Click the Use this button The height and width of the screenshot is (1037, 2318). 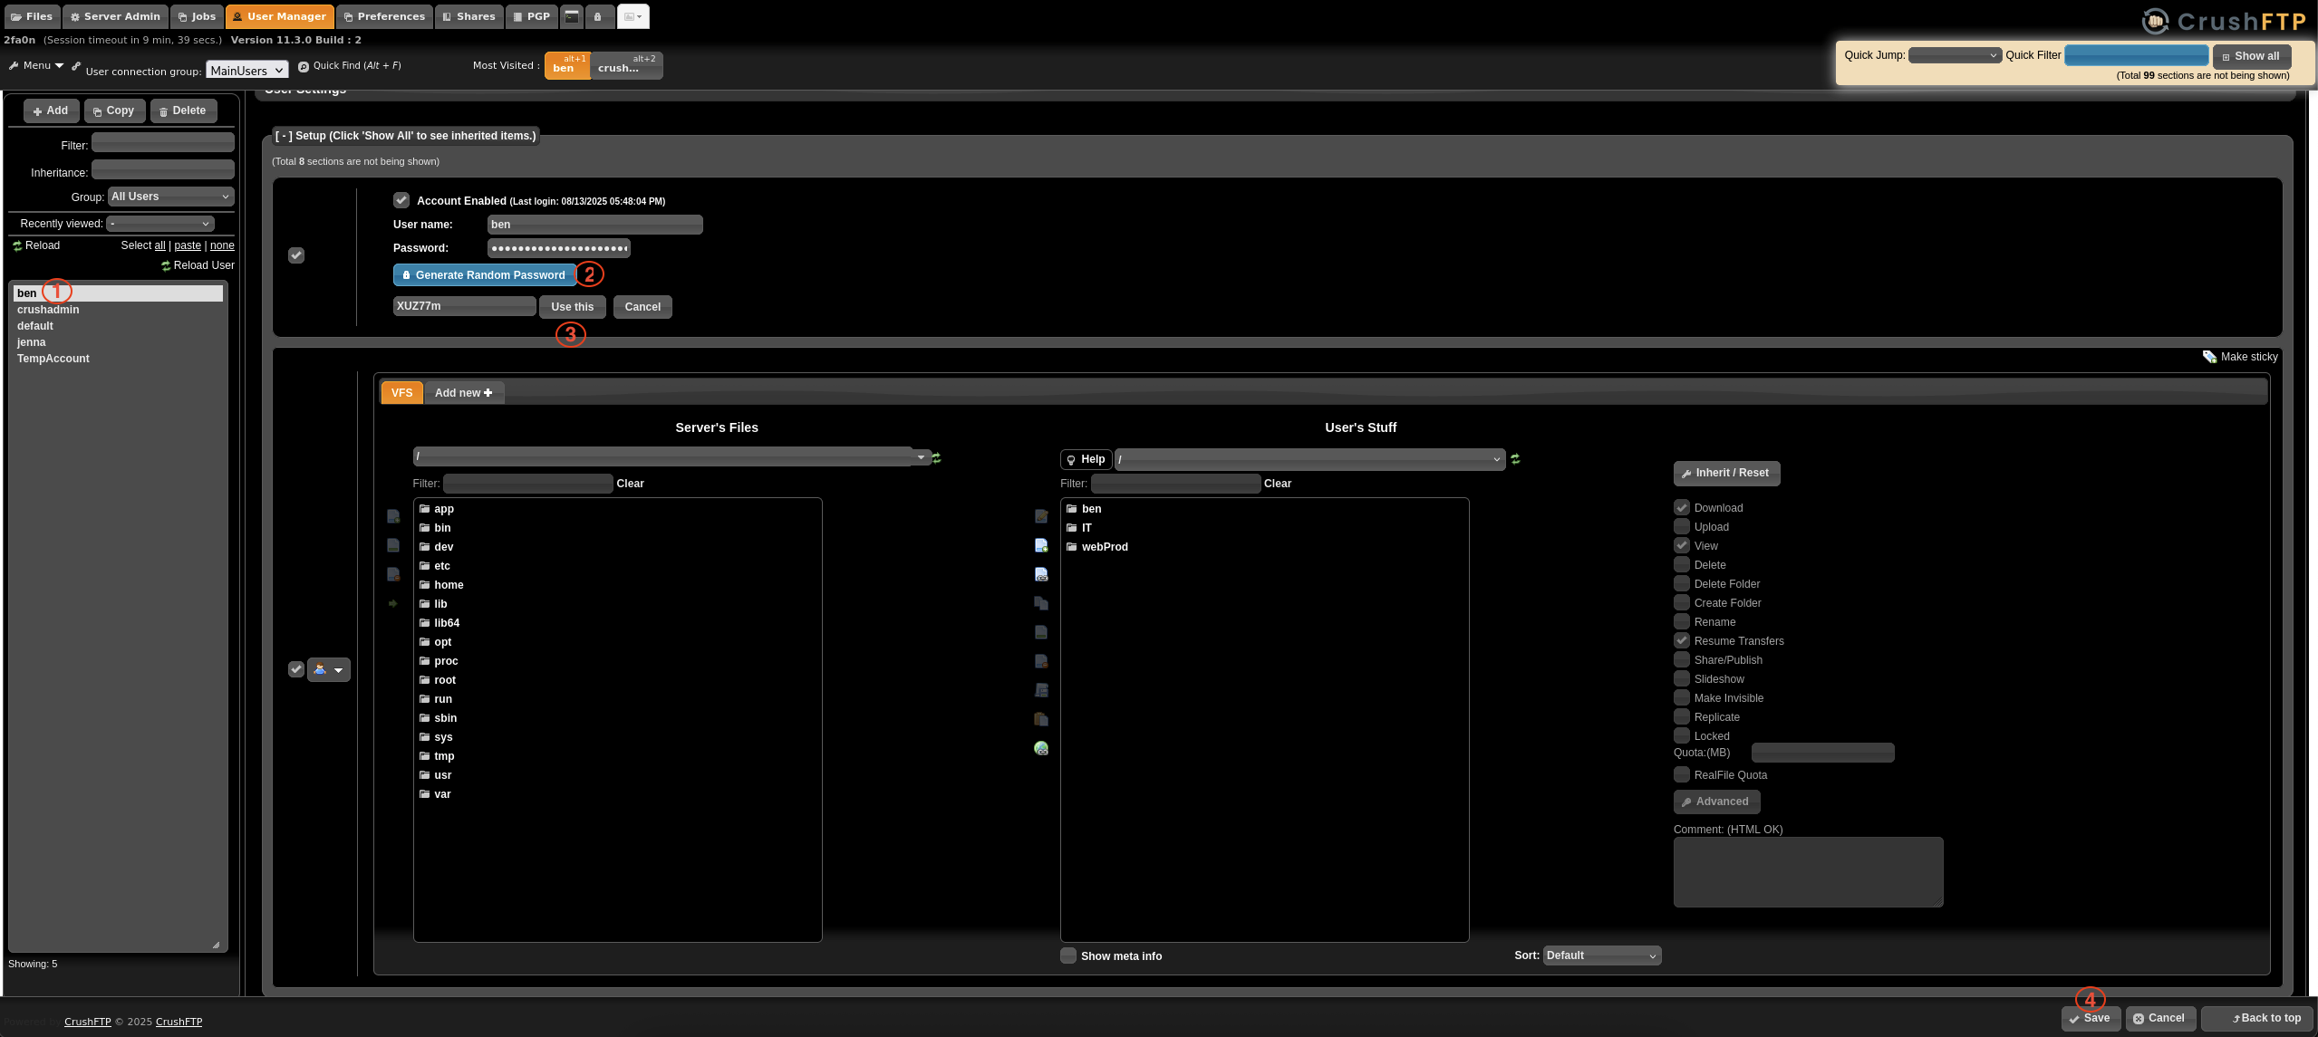572,307
